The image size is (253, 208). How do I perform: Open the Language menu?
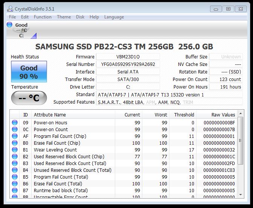[114, 17]
